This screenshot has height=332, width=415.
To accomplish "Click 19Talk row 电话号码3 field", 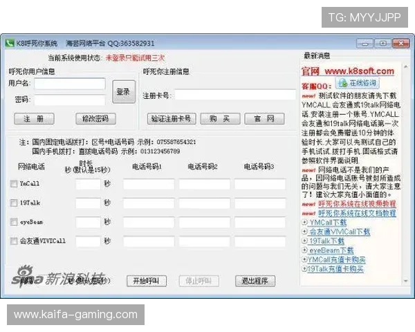I will 260,203.
